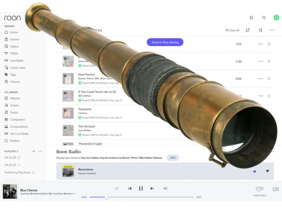Open the bookmarks icon in top bar
Screen dimensions: 282x212
pos(251,17)
